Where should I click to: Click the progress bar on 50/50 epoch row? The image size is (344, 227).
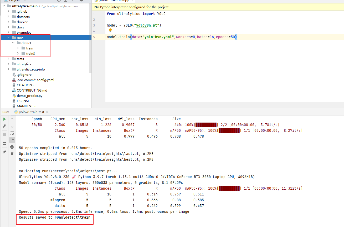[206, 125]
